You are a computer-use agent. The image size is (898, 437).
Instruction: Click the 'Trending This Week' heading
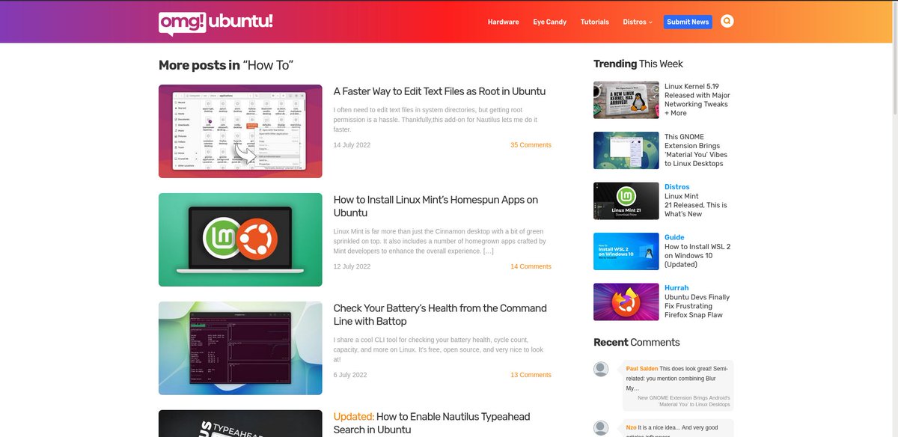[638, 64]
